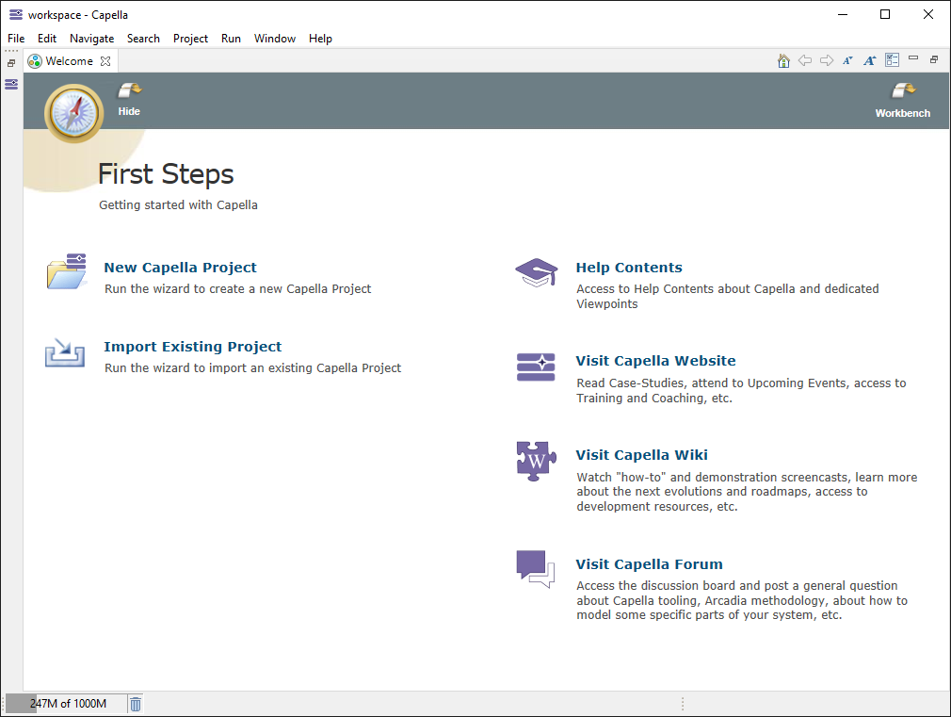Open the Customize Page icon
The height and width of the screenshot is (717, 951).
892,59
